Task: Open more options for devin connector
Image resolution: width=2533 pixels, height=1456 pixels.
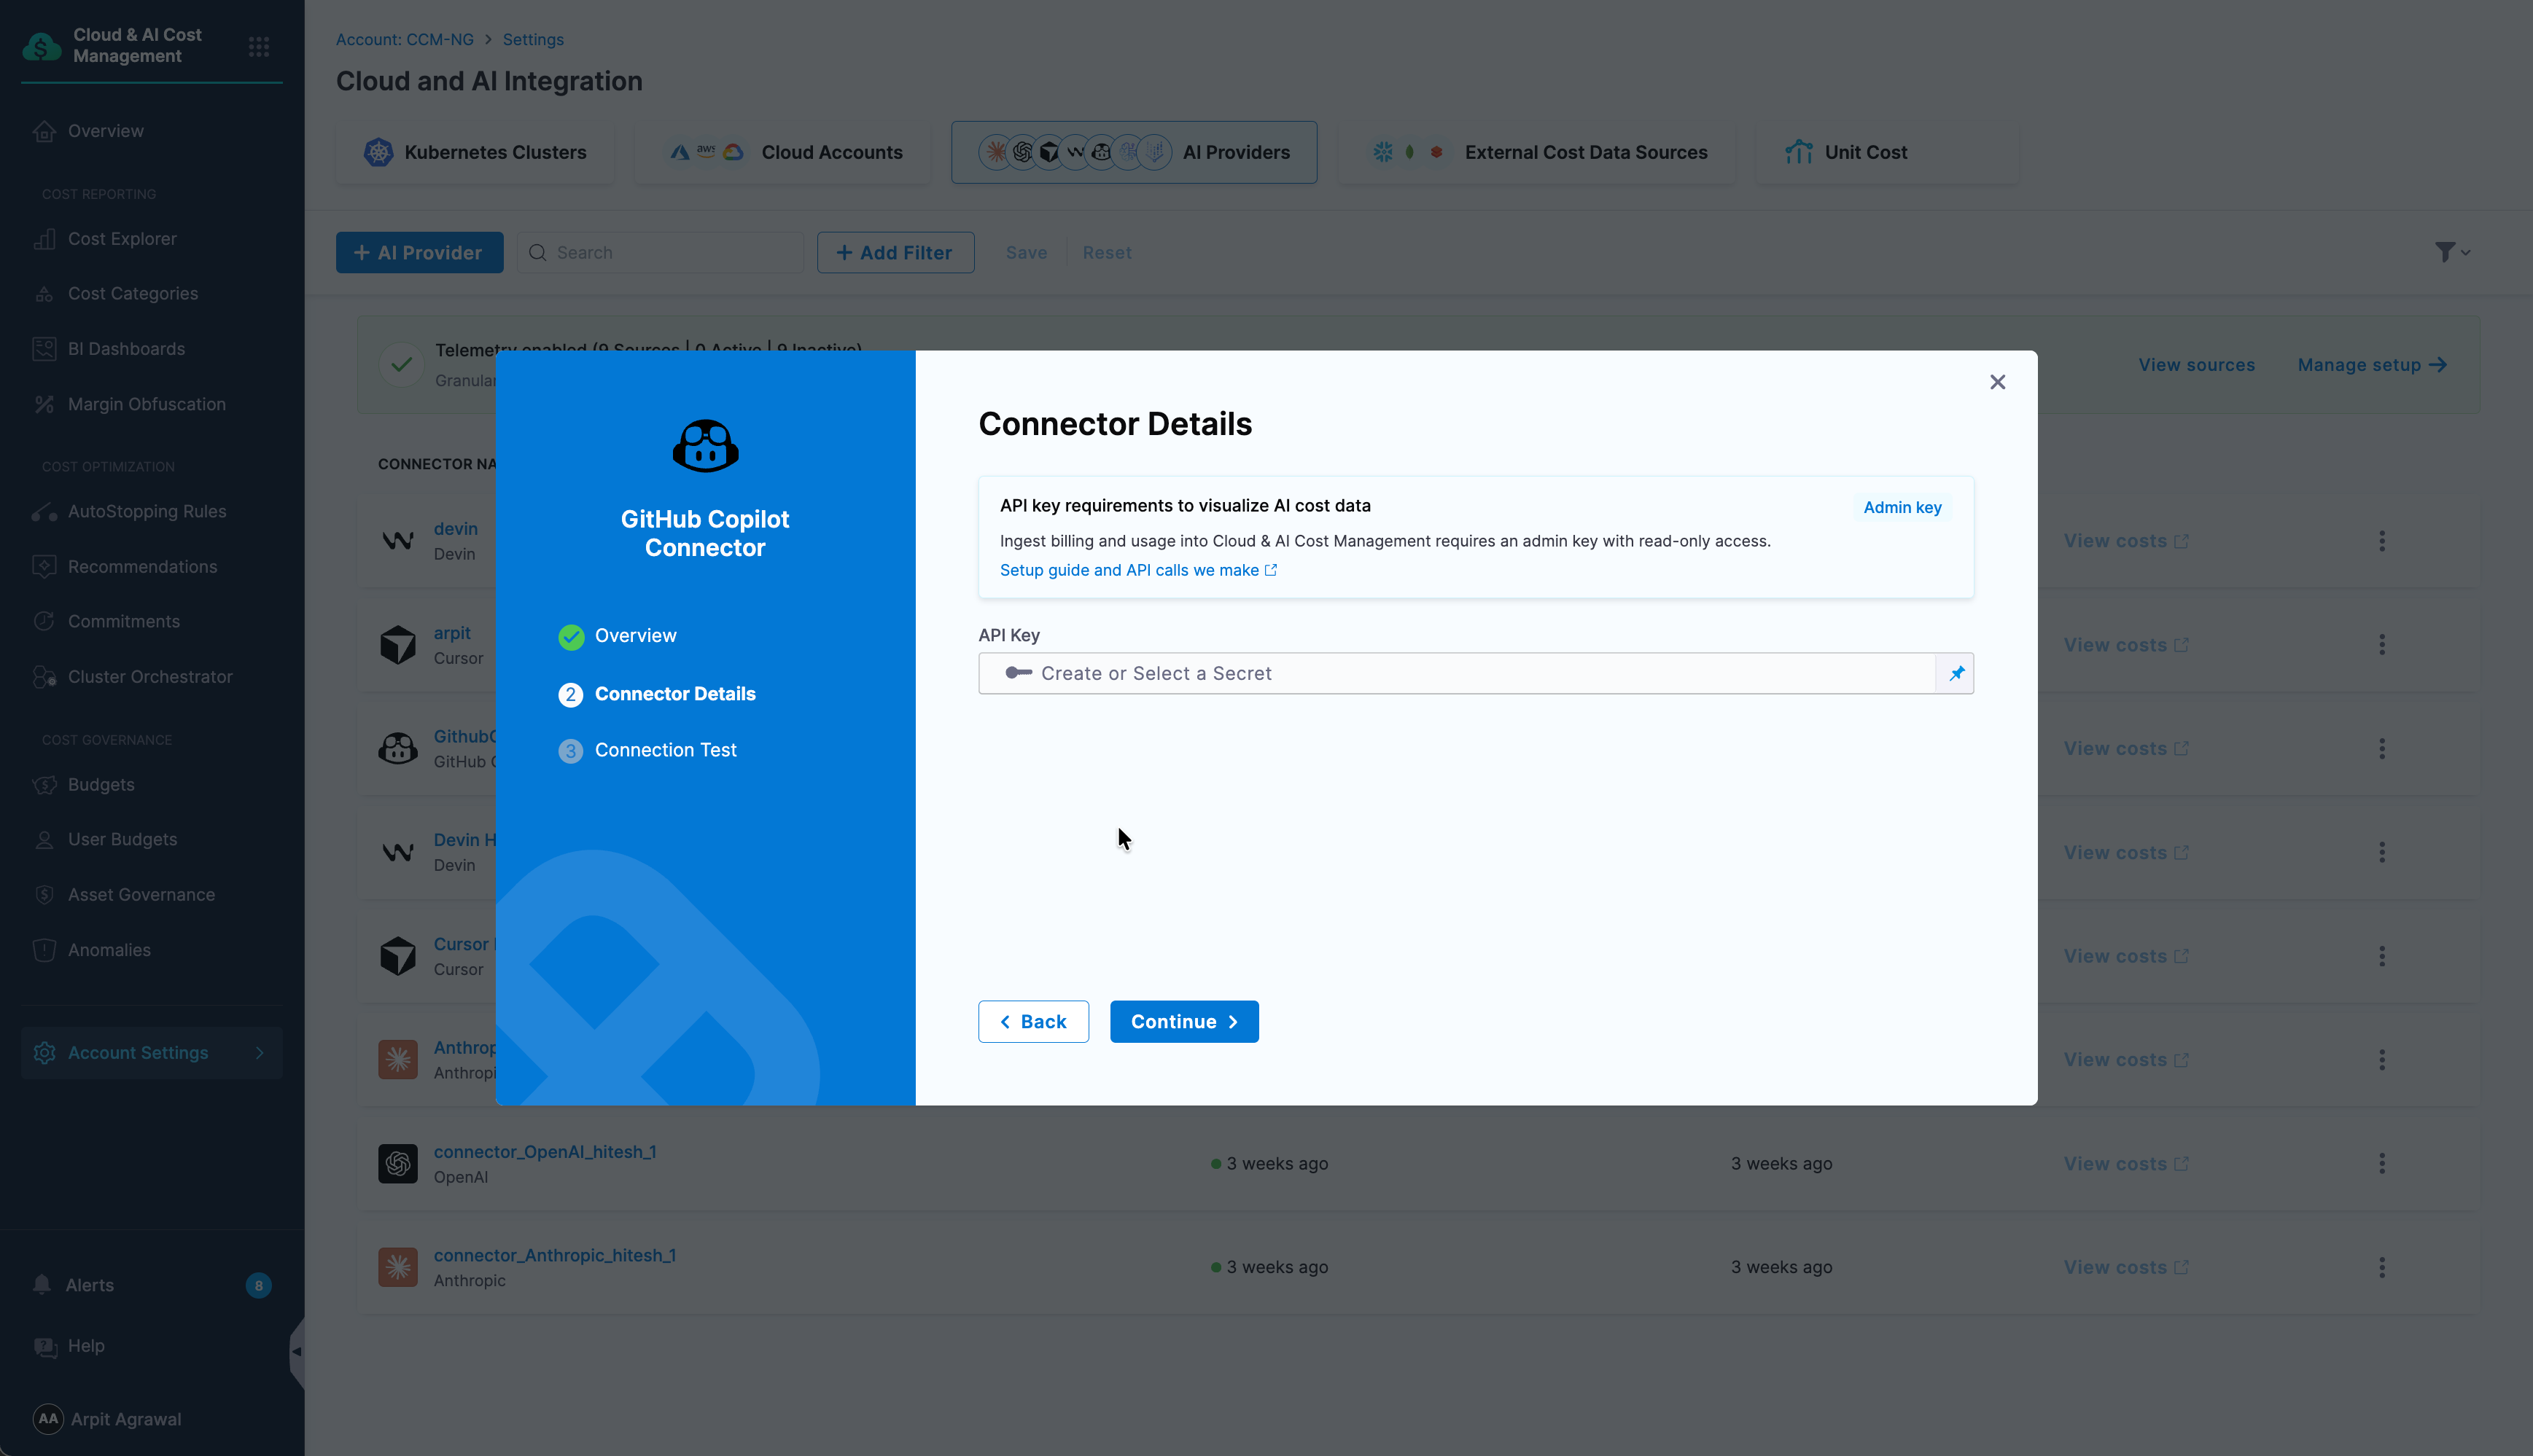Action: tap(2381, 541)
